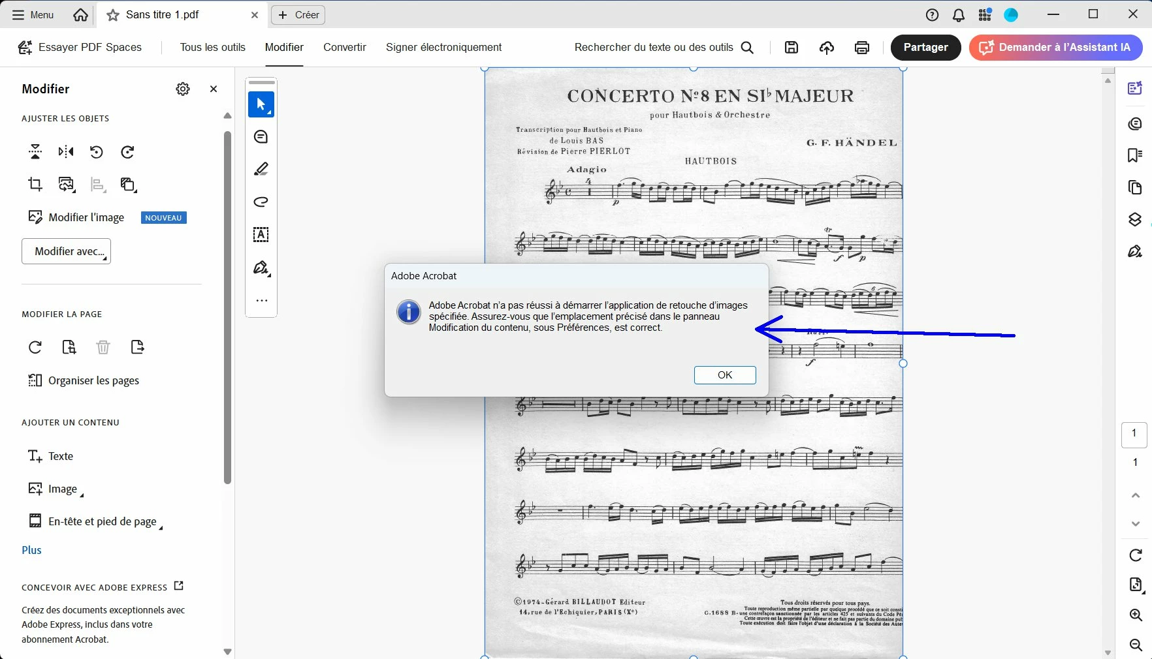
Task: Select the comment note tool
Action: pos(261,137)
